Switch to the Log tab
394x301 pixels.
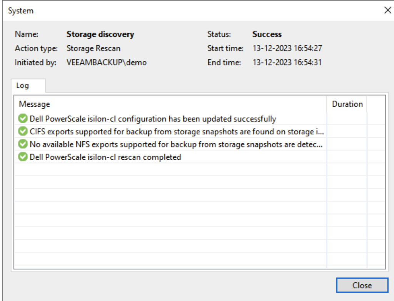coord(22,86)
